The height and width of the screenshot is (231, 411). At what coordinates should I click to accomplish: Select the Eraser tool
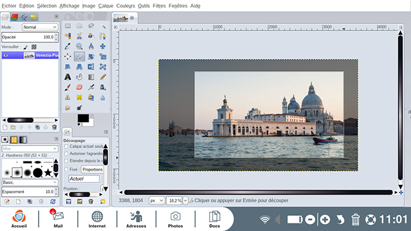[79, 87]
